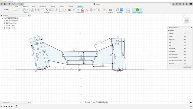
Task: Toggle visibility eye of Sketches folder
Action: (x=7, y=28)
